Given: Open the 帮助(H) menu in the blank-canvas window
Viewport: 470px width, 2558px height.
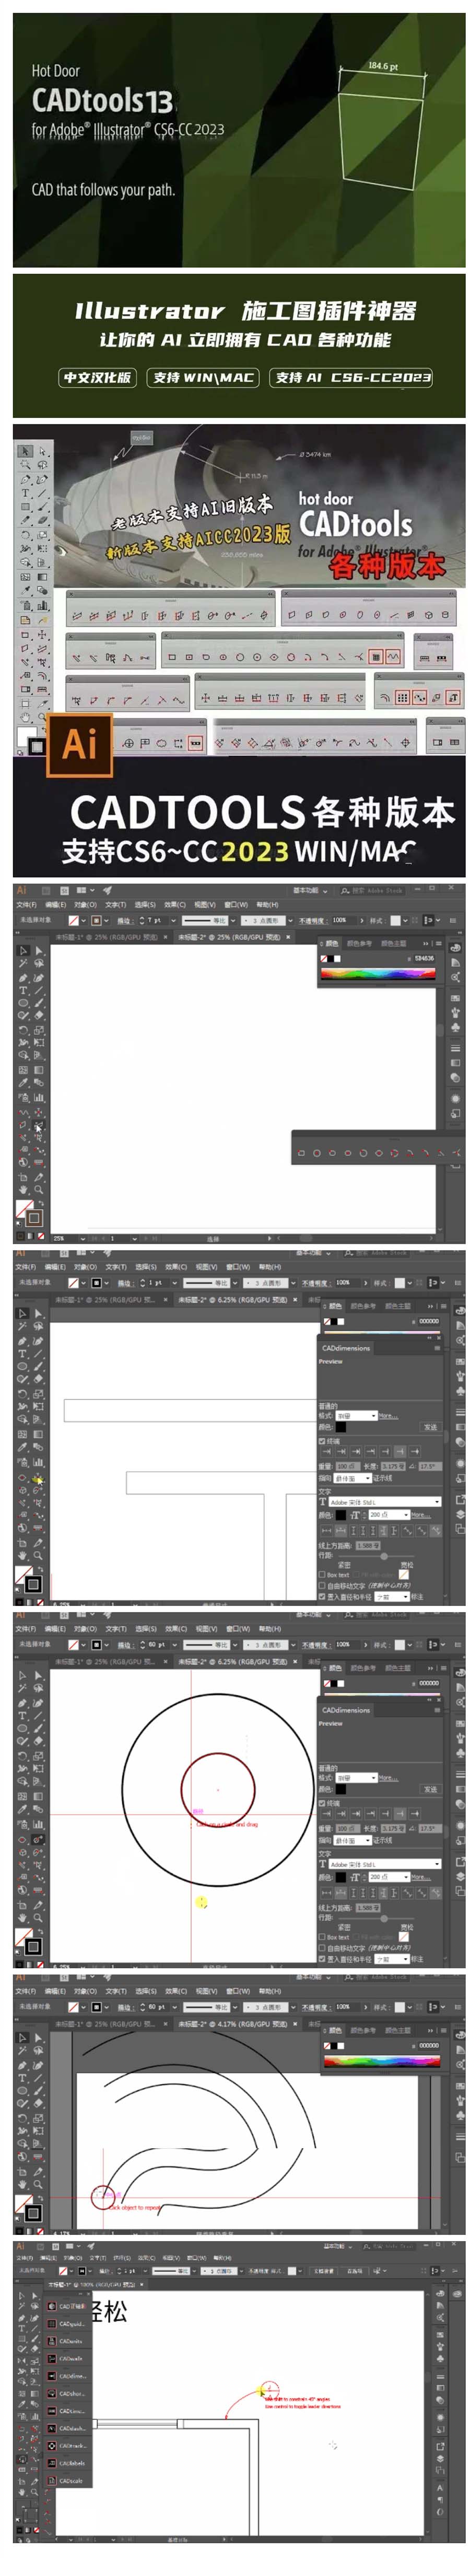Looking at the screenshot, I should (268, 904).
